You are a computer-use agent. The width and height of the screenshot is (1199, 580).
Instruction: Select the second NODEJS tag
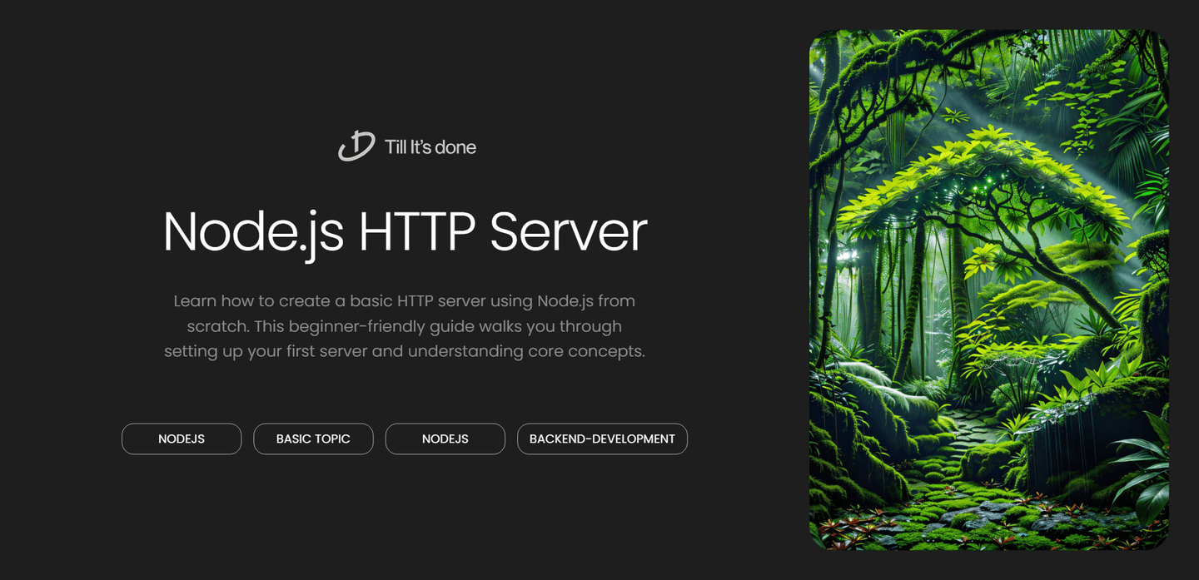pyautogui.click(x=445, y=439)
